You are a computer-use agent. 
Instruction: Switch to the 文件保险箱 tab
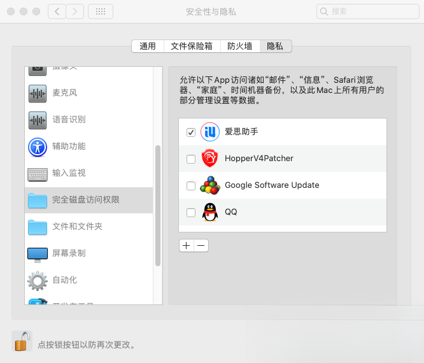tap(192, 46)
